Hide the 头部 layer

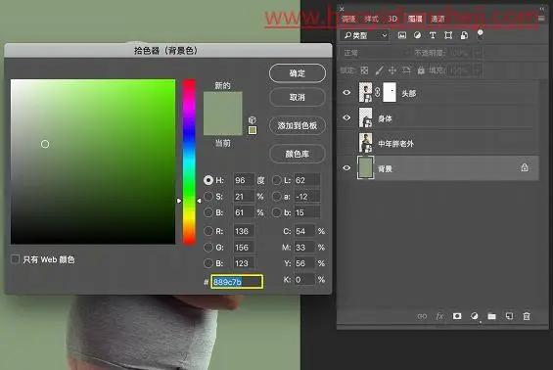346,92
